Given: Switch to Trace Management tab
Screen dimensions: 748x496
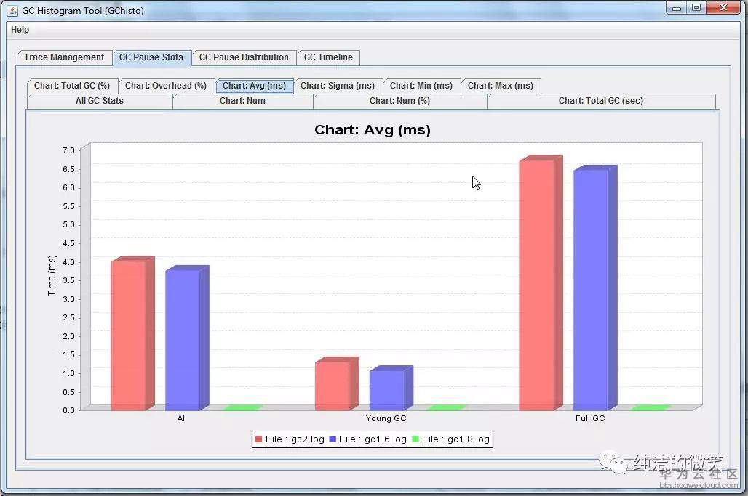Looking at the screenshot, I should pyautogui.click(x=65, y=57).
